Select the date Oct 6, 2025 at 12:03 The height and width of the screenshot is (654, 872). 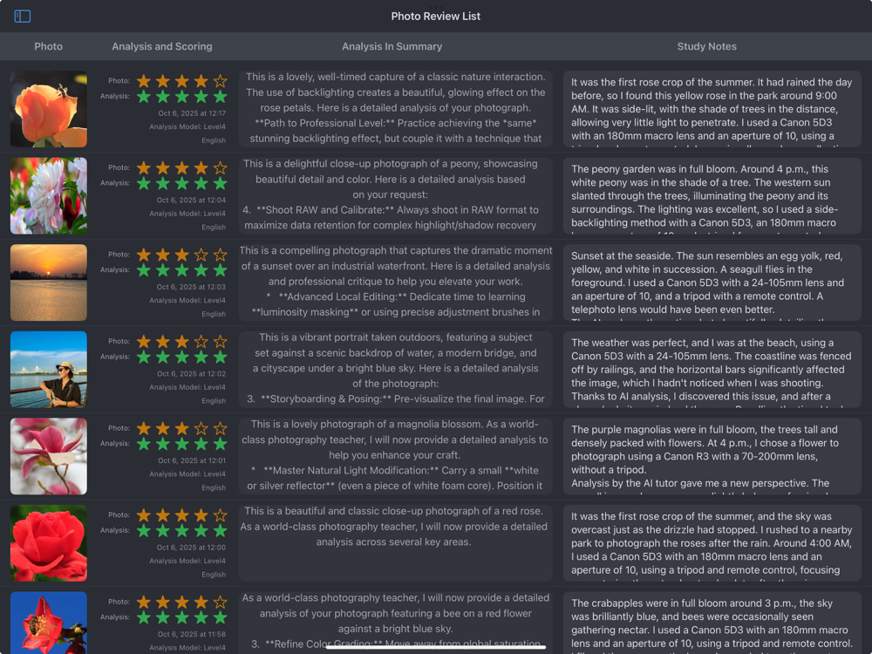tap(191, 287)
